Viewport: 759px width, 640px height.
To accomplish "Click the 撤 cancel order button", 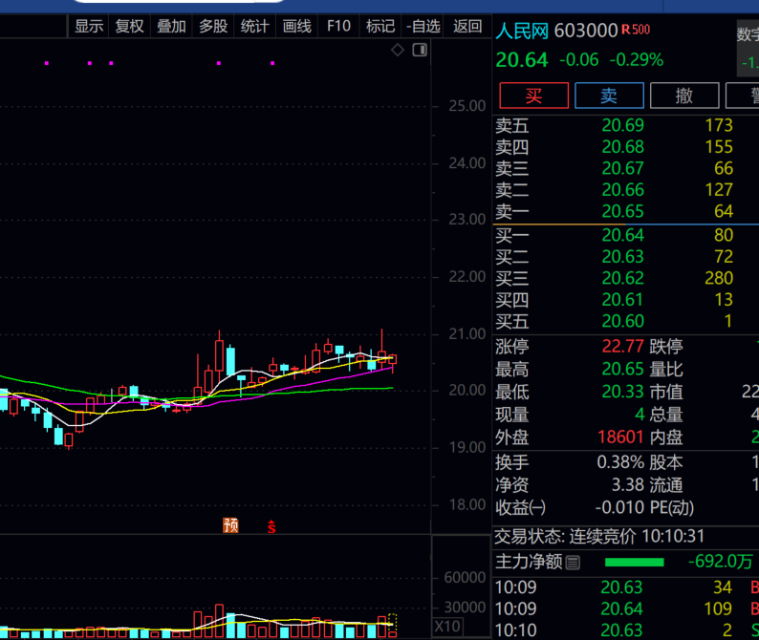I will (684, 96).
